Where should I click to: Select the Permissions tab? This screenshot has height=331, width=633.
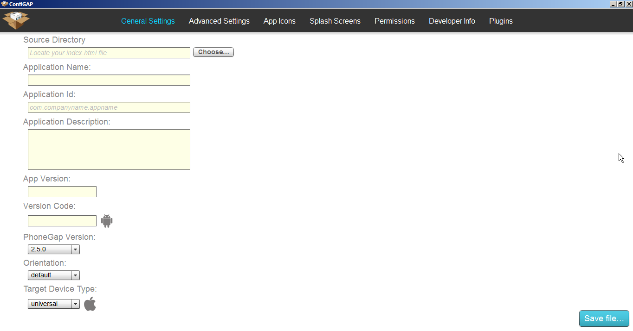(x=394, y=21)
